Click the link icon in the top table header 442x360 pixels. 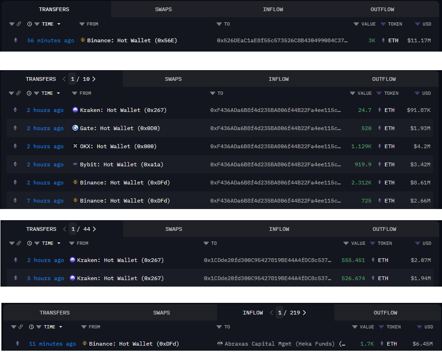[x=18, y=24]
